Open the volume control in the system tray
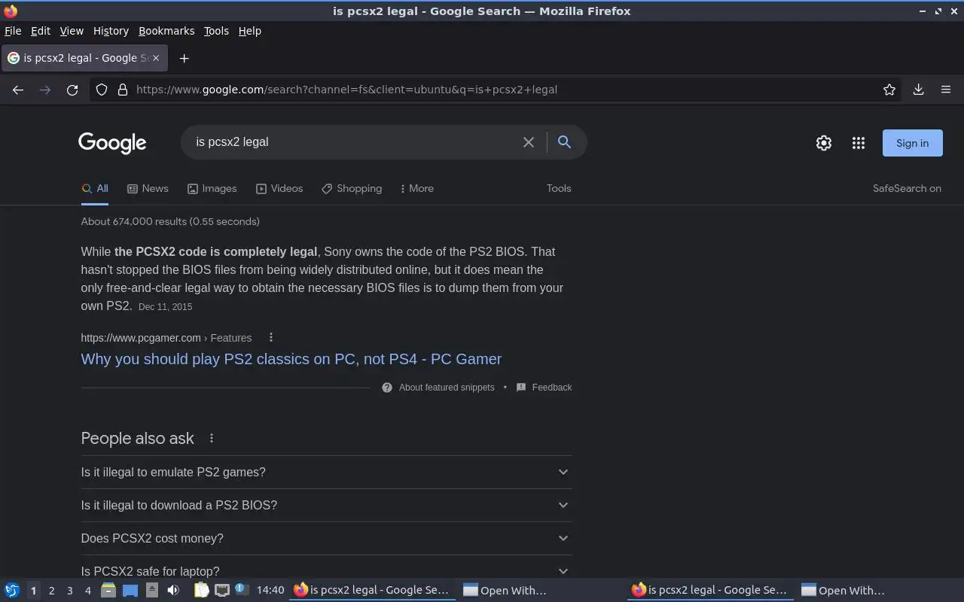The height and width of the screenshot is (602, 964). point(173,590)
